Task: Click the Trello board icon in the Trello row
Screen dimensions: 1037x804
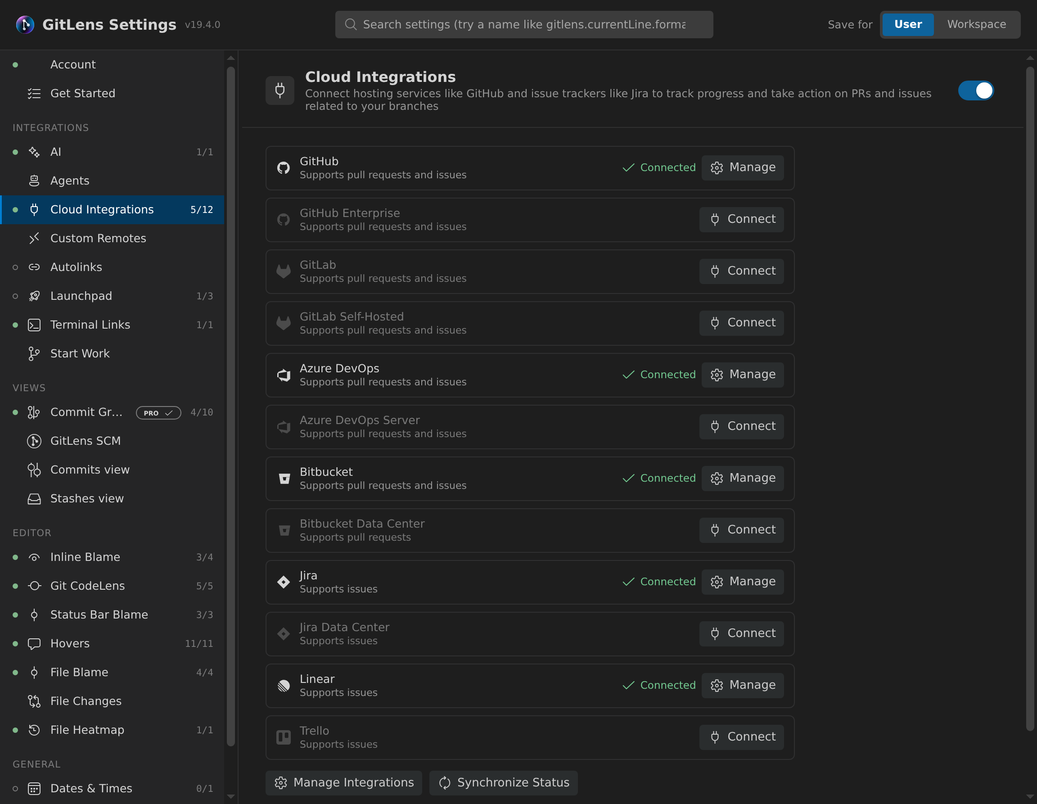Action: [284, 737]
